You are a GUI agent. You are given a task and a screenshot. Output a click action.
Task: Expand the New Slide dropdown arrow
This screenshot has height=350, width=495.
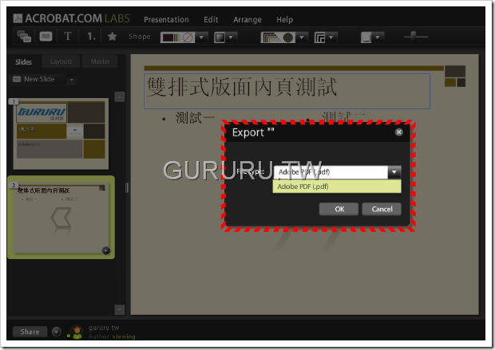72,80
